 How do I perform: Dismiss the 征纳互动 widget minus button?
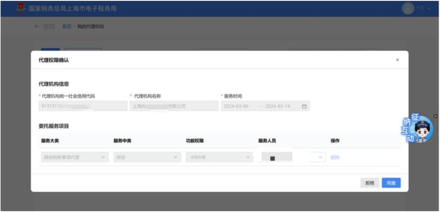point(436,116)
